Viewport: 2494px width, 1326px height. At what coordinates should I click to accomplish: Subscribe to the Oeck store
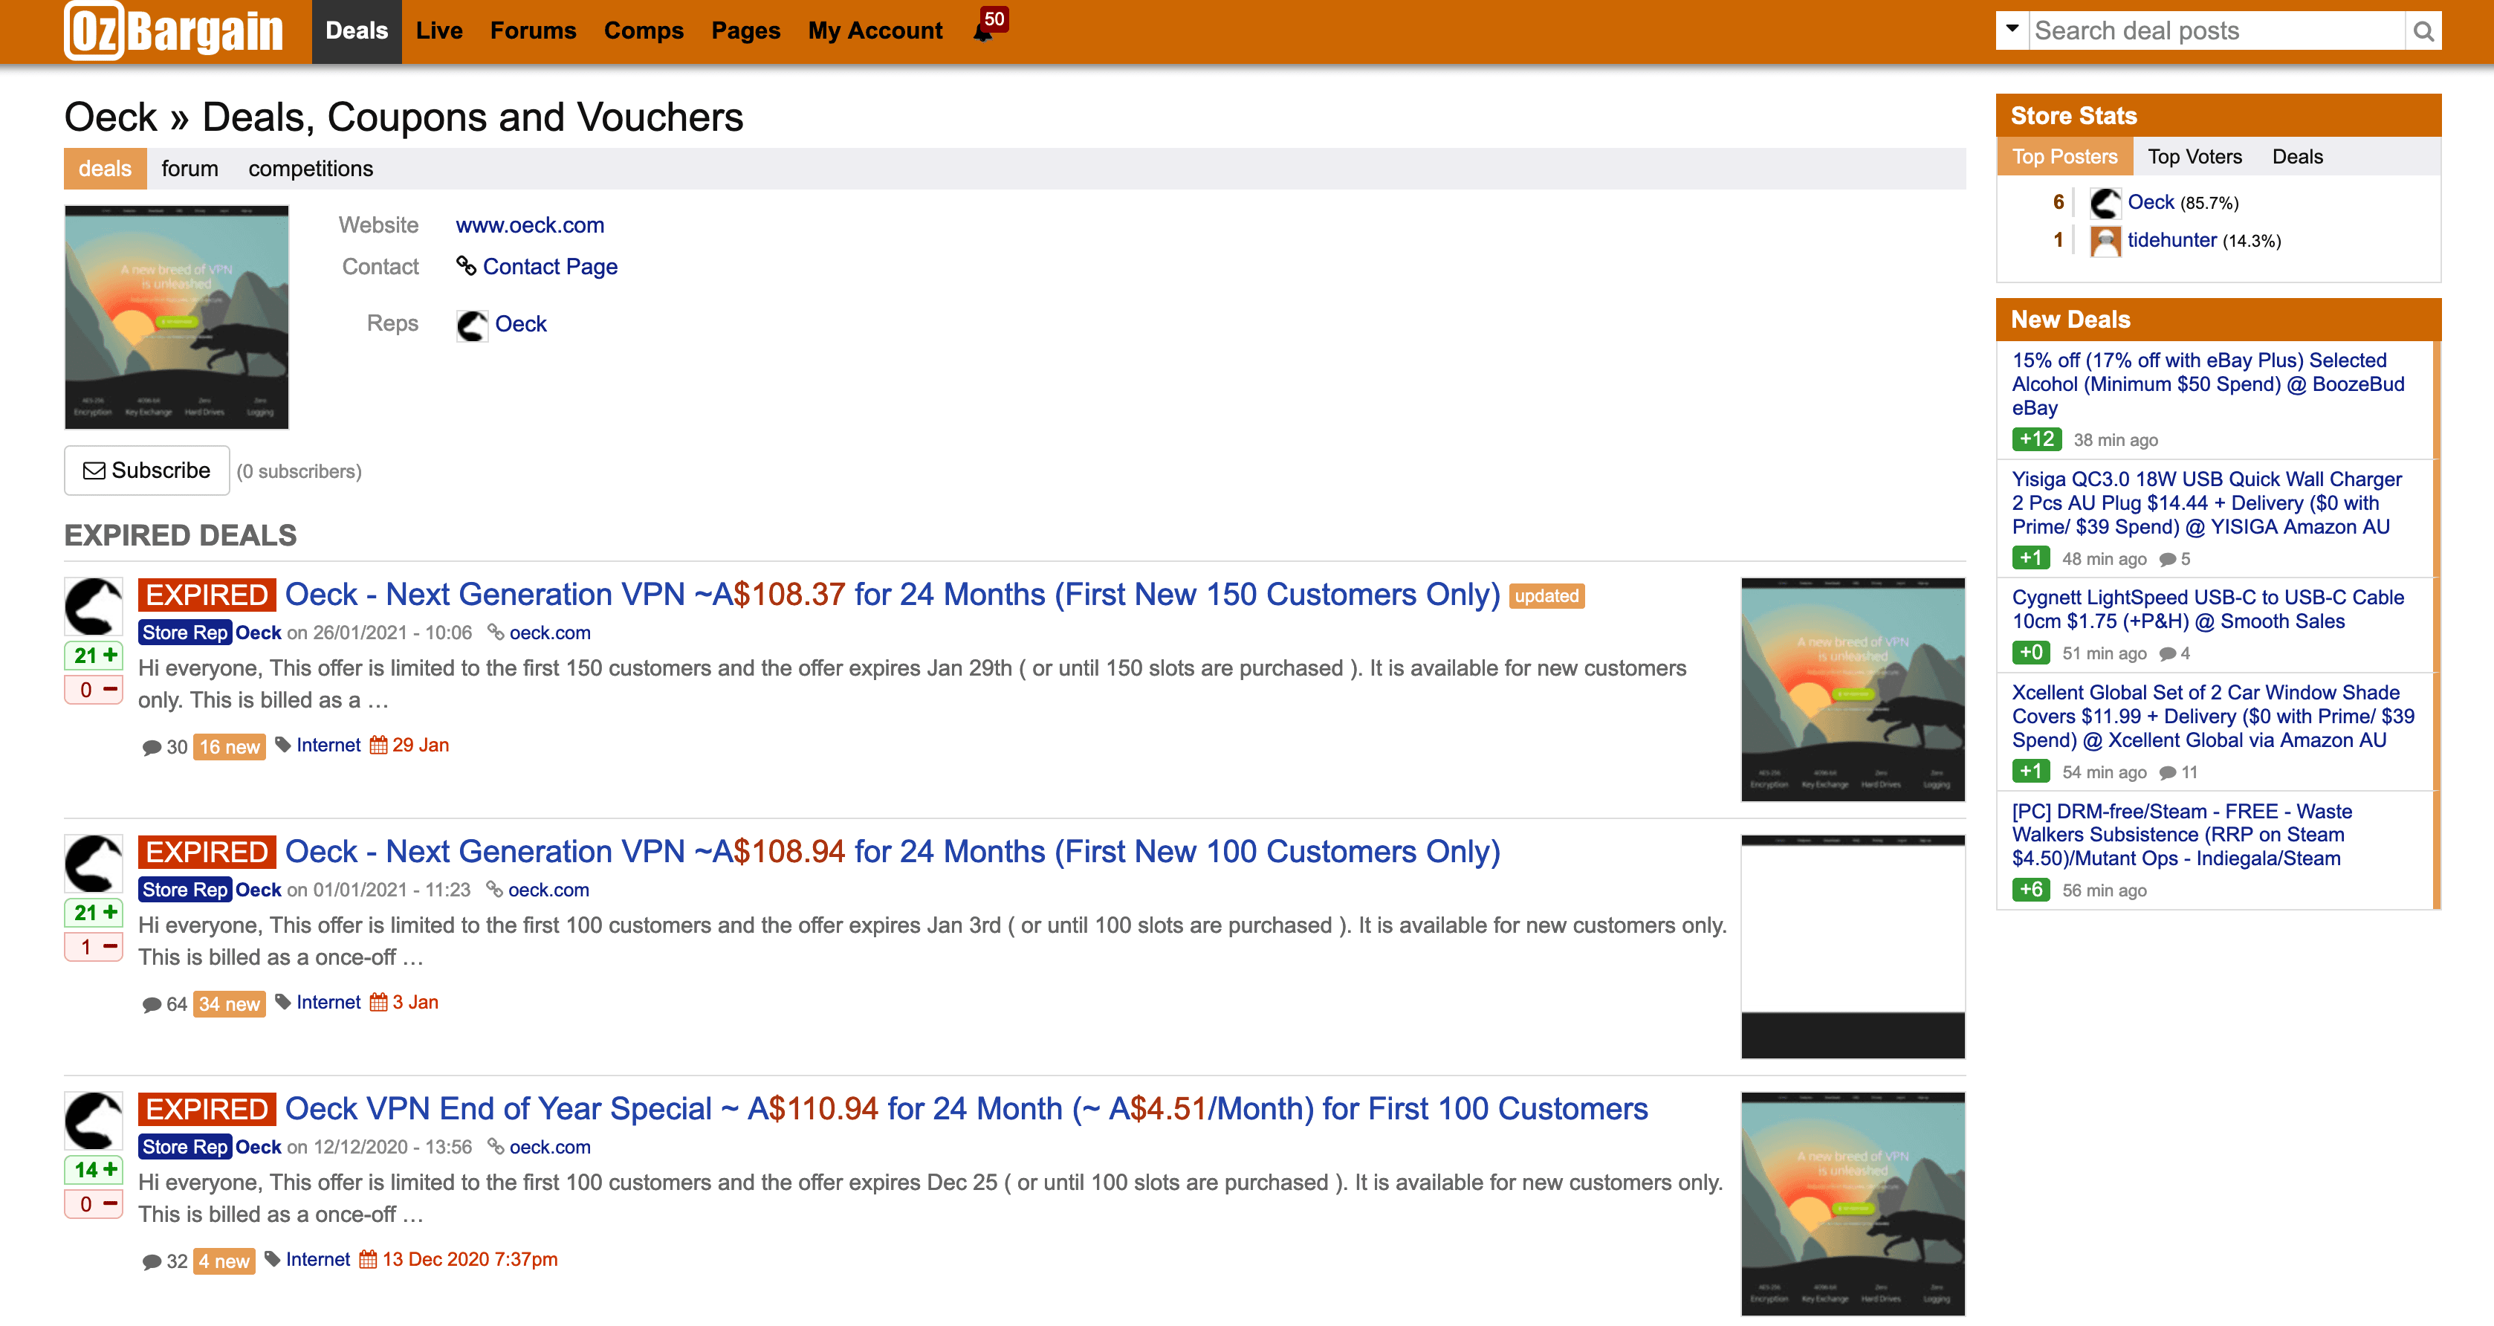tap(147, 470)
